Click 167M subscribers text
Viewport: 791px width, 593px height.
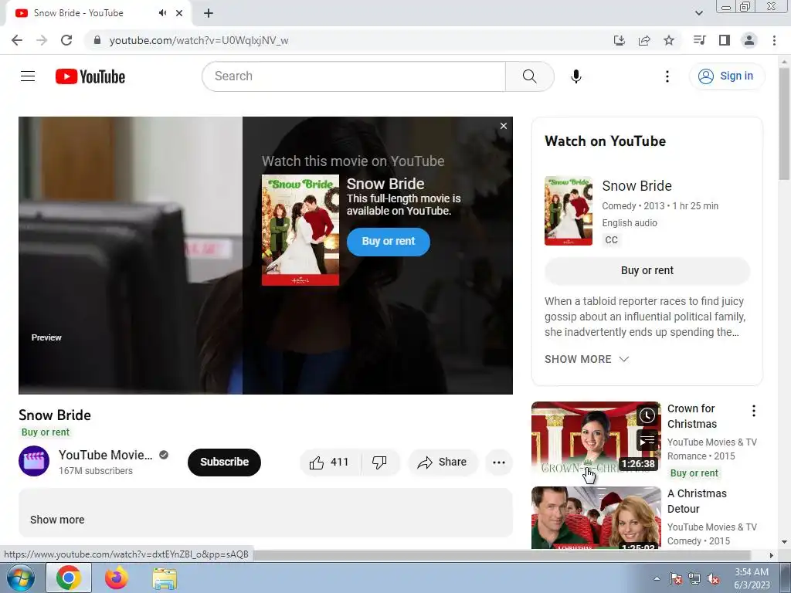pos(95,471)
